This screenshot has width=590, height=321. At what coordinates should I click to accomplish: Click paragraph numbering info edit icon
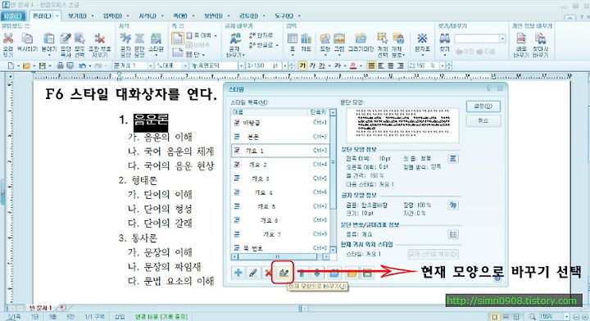453,234
